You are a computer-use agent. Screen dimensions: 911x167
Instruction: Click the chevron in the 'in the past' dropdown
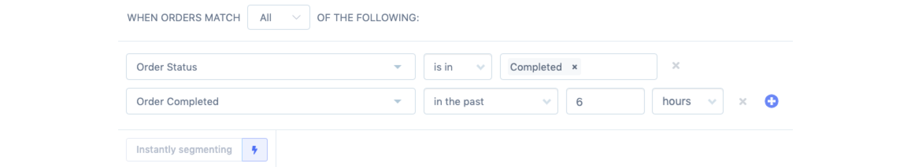tap(546, 102)
